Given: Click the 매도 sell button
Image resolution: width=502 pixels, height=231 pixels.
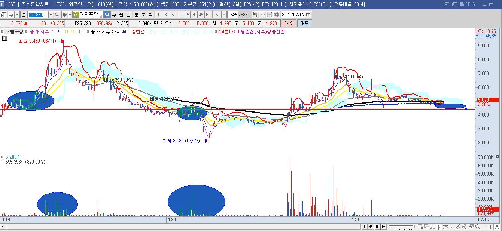Looking at the screenshot, I should (x=304, y=23).
